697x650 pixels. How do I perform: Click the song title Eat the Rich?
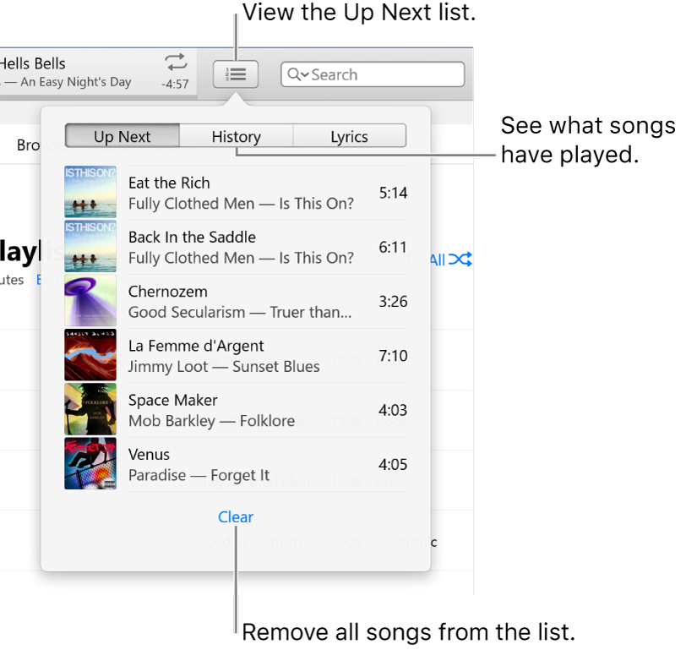(x=169, y=183)
